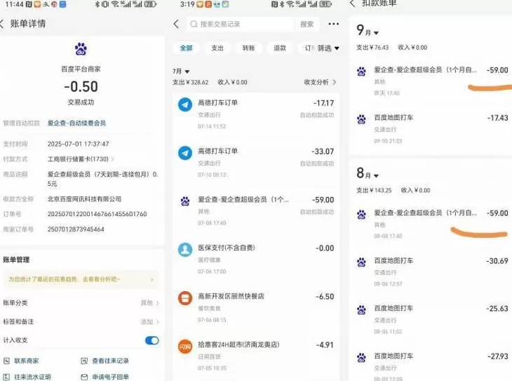Screen dimensions: 512x381
Task: Go back from transaction search screen
Action: (x=176, y=24)
